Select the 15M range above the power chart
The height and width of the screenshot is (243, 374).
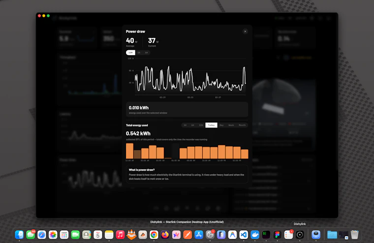pos(130,53)
